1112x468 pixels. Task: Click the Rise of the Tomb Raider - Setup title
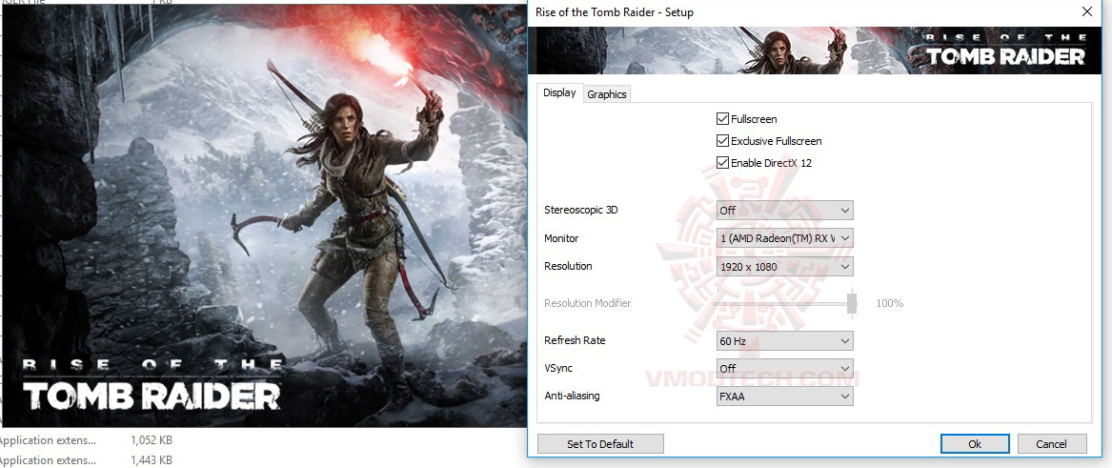[x=615, y=12]
